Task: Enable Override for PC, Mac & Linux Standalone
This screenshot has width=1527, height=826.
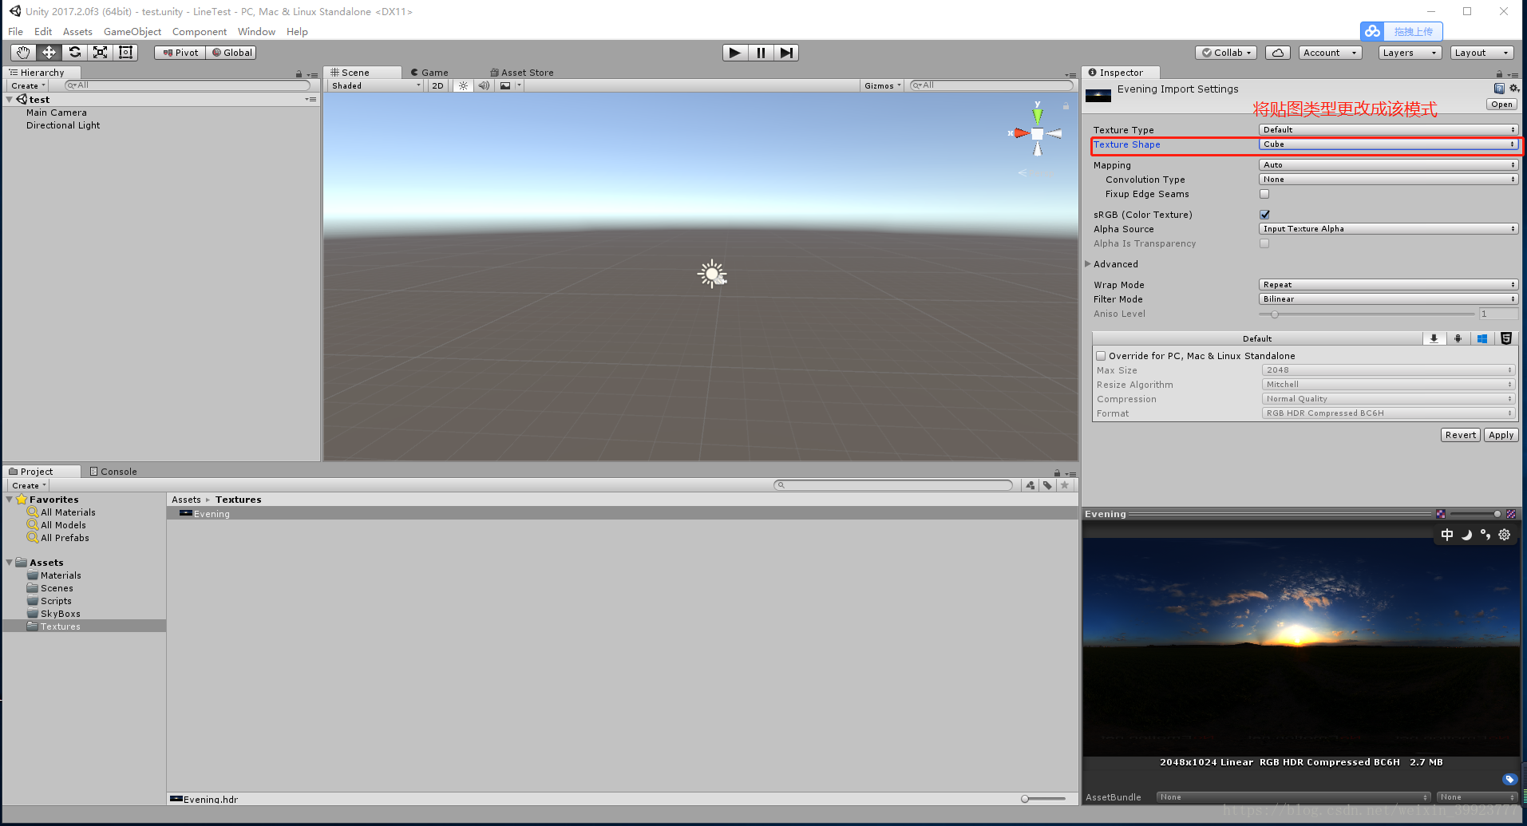Action: (x=1101, y=356)
